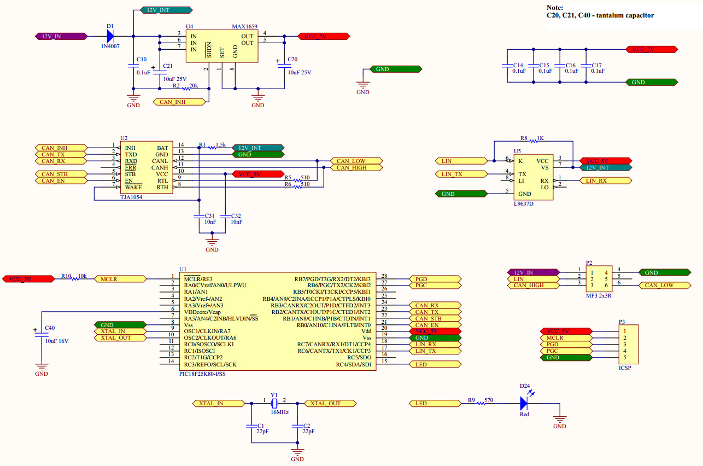Click the L9637D LIN transceiver U5
Viewport: 703px width, 466px height.
click(532, 177)
